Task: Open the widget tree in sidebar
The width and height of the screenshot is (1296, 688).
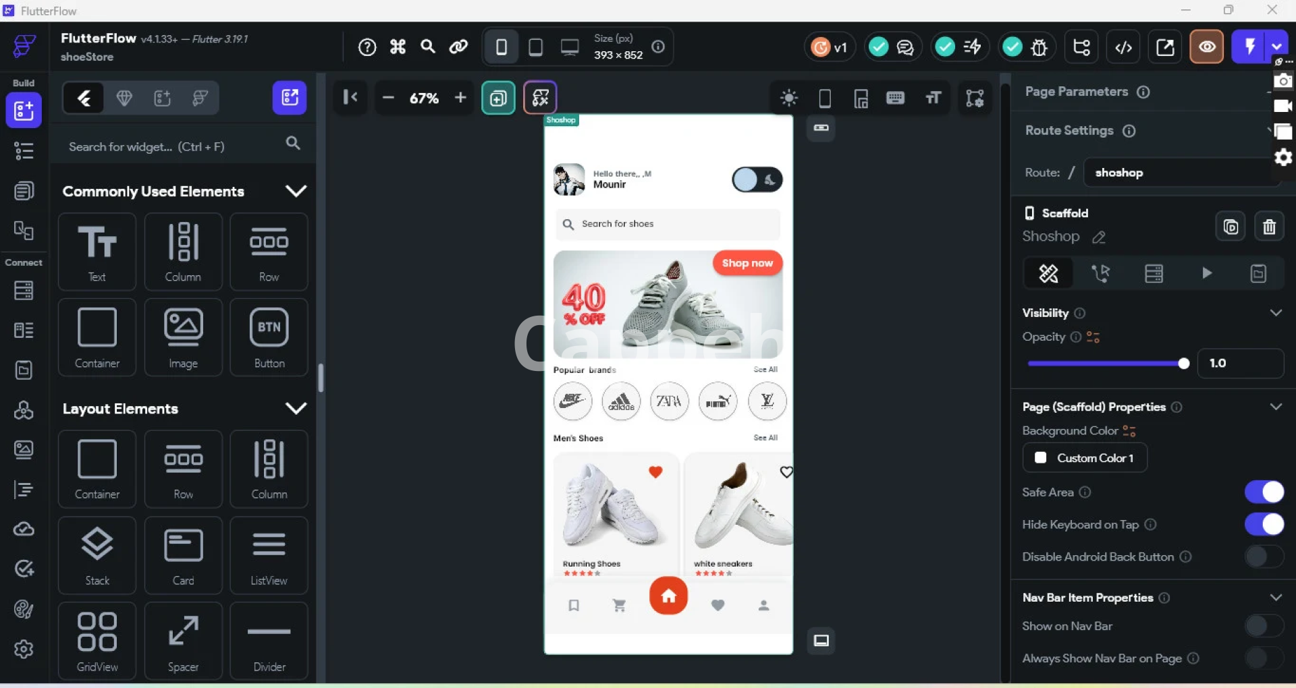Action: click(x=24, y=151)
